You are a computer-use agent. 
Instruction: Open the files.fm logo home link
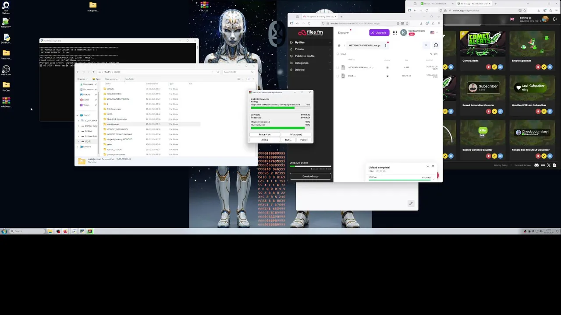(x=310, y=32)
